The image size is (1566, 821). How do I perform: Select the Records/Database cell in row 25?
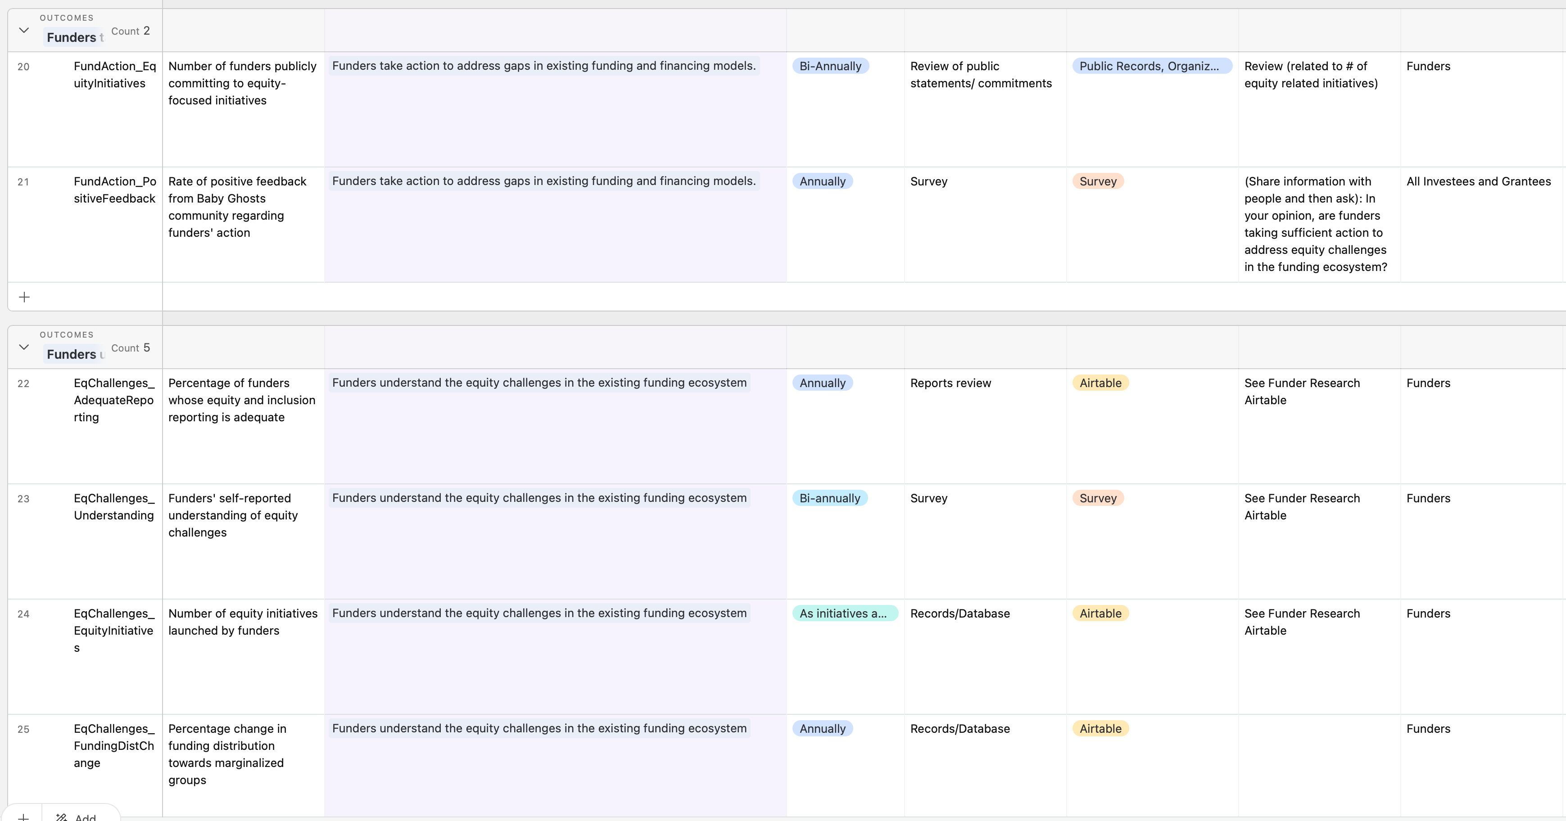click(x=960, y=729)
